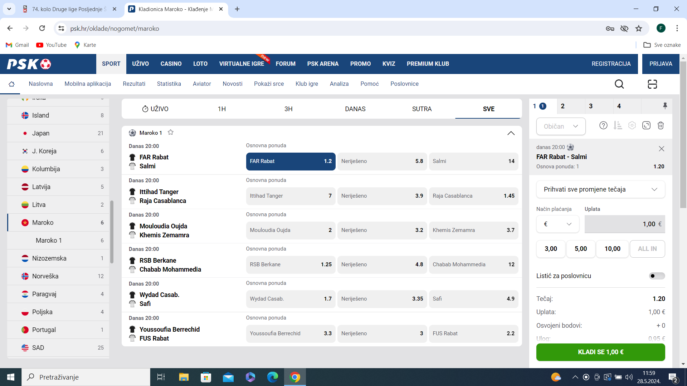Open Chrome menu three dots

[x=677, y=28]
